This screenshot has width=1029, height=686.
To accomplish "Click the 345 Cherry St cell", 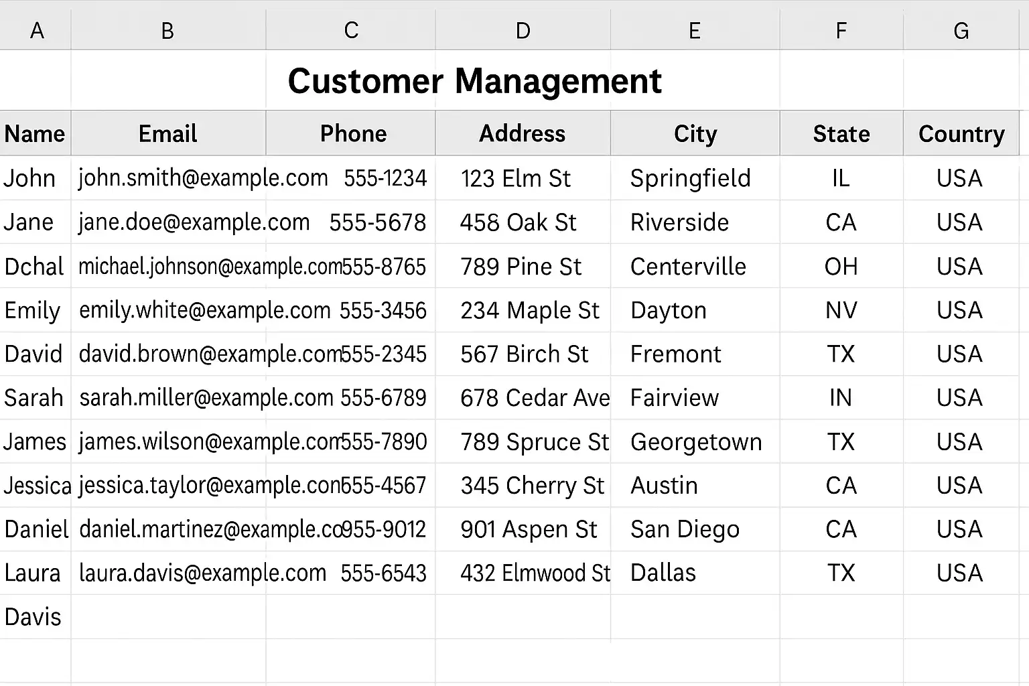I will (532, 486).
